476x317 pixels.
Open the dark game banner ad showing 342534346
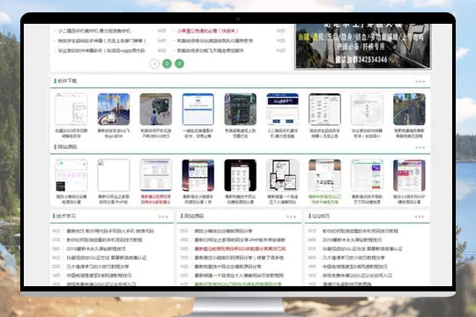pos(363,47)
